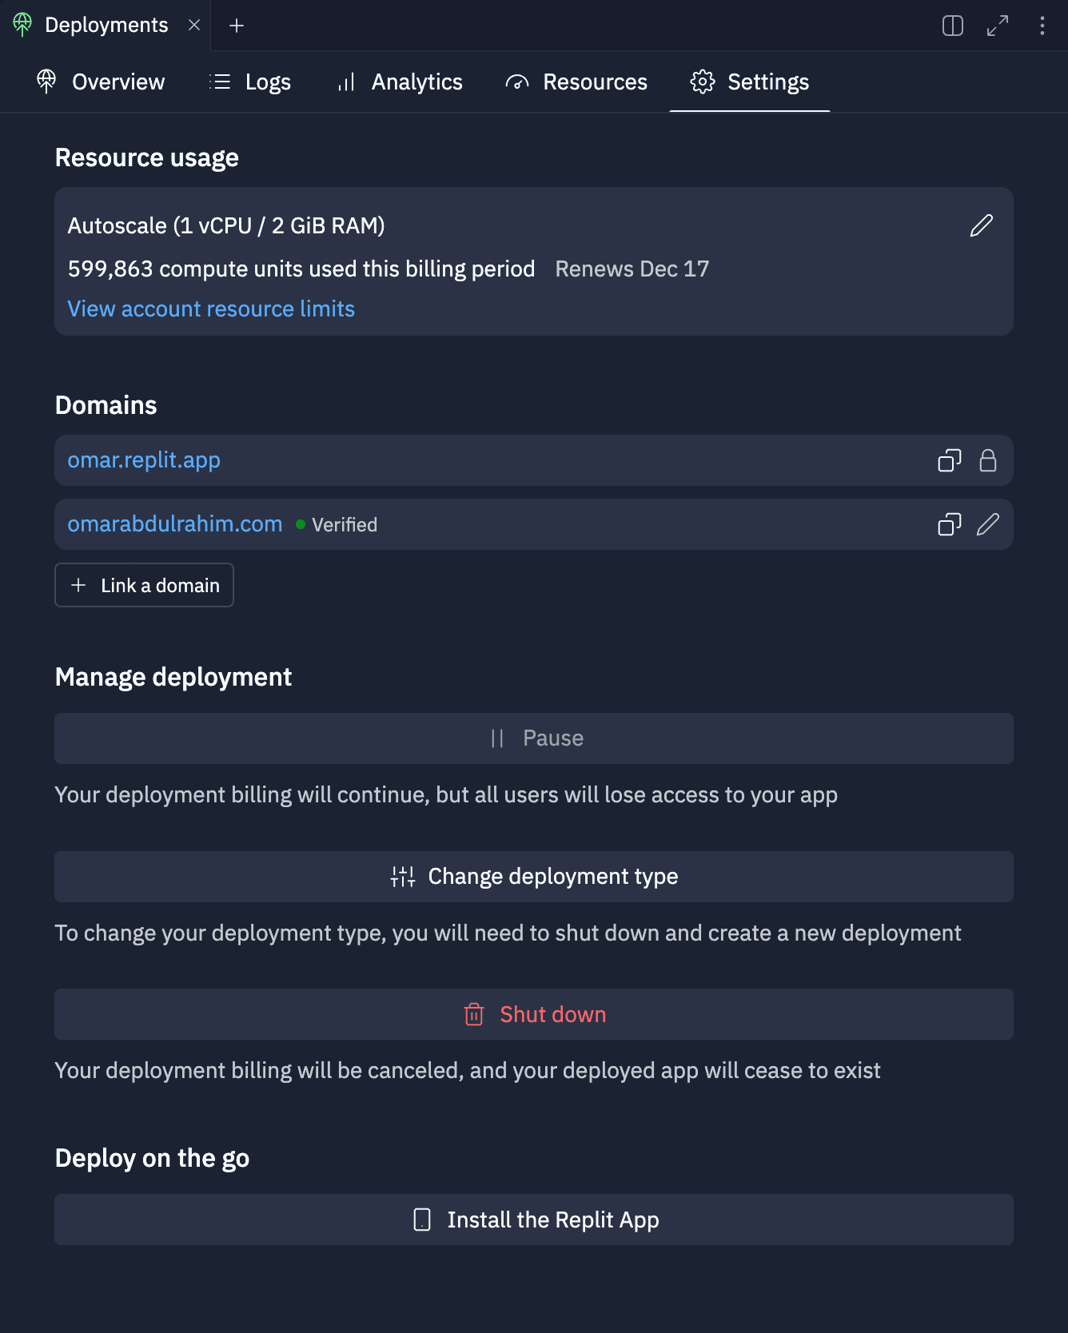Edit the Autoscale resource configuration pencil icon
Viewport: 1068px width, 1333px height.
tap(981, 226)
